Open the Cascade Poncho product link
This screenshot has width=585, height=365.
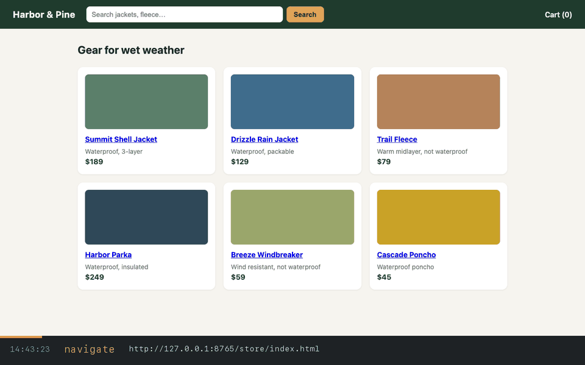pyautogui.click(x=406, y=255)
